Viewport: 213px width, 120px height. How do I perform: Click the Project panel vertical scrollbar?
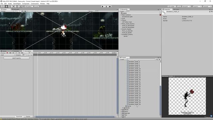coord(160,100)
